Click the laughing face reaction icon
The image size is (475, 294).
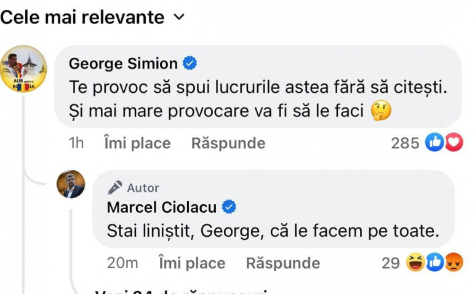pyautogui.click(x=415, y=263)
